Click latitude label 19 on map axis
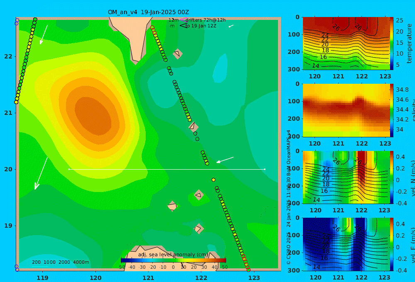Viewport: 415px width, 282px height. point(8,226)
